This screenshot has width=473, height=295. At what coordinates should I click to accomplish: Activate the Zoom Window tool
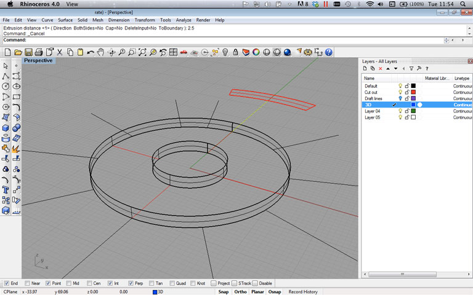pos(132,52)
